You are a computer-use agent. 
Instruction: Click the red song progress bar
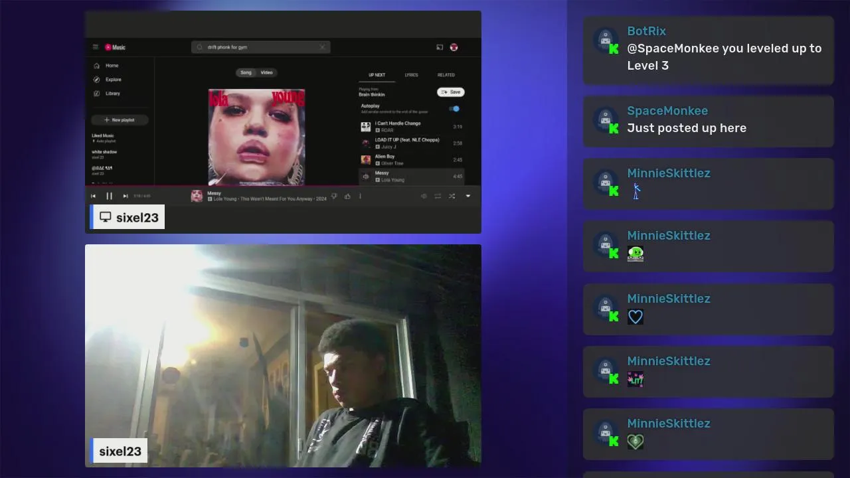222,187
